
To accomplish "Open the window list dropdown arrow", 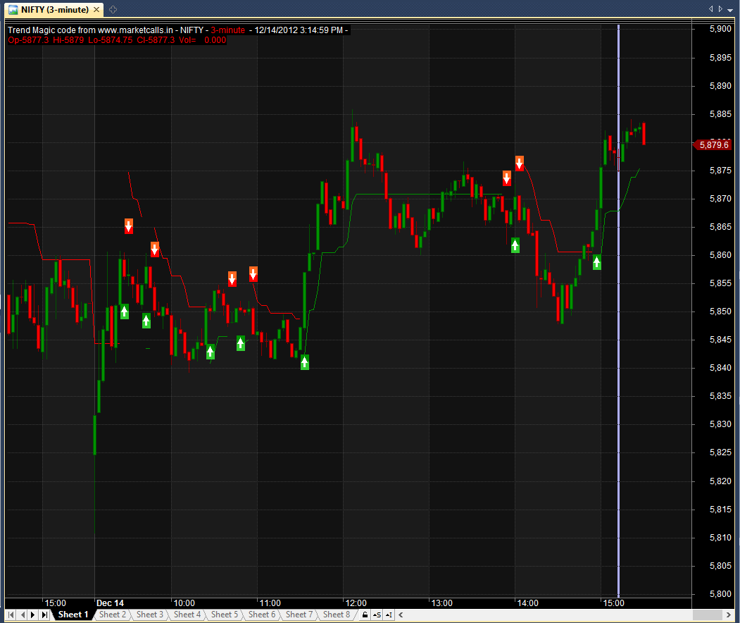I will (x=730, y=10).
